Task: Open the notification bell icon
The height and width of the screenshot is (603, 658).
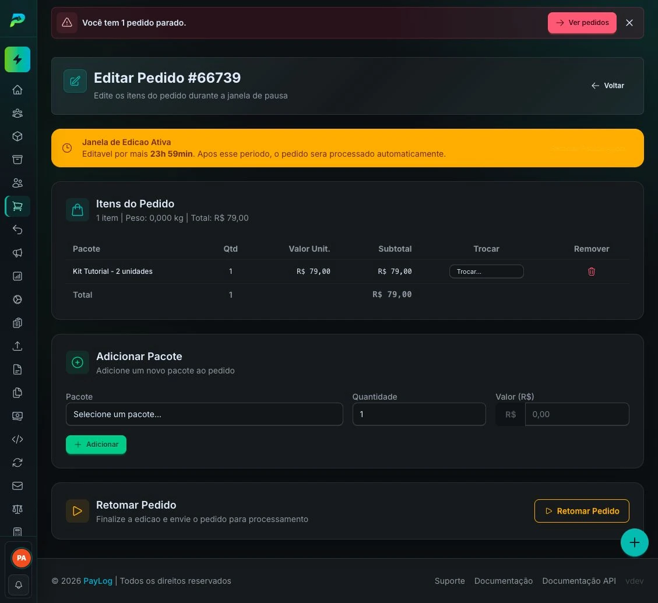Action: (19, 585)
